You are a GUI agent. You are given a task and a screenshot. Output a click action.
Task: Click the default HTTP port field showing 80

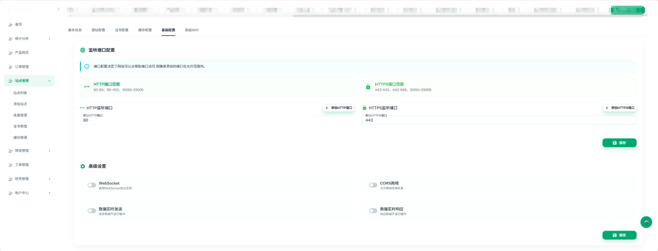(x=217, y=120)
